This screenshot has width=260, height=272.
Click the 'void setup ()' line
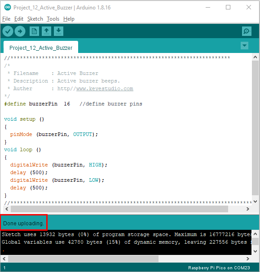pyautogui.click(x=24, y=119)
